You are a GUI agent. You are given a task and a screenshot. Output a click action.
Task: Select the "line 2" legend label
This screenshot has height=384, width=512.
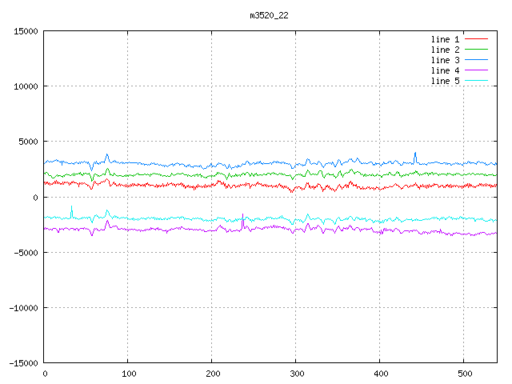[x=445, y=50]
